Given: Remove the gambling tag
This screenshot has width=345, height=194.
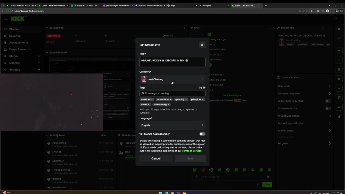Looking at the screenshot, I should tap(186, 99).
